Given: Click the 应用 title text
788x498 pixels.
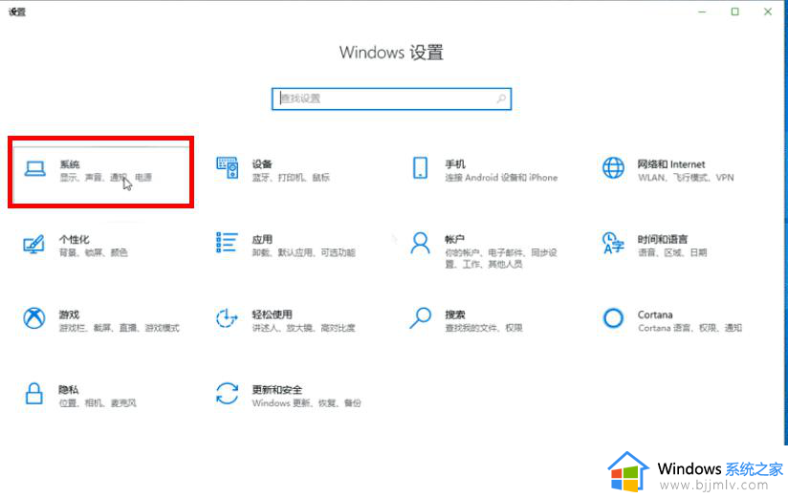Looking at the screenshot, I should tap(262, 239).
